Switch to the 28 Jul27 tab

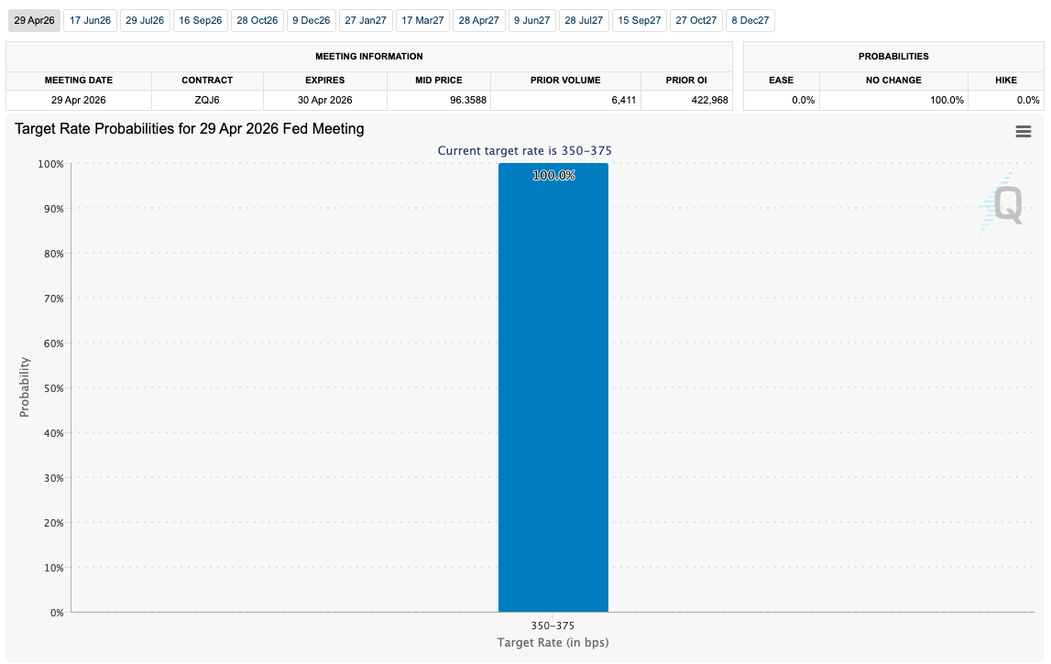point(584,20)
